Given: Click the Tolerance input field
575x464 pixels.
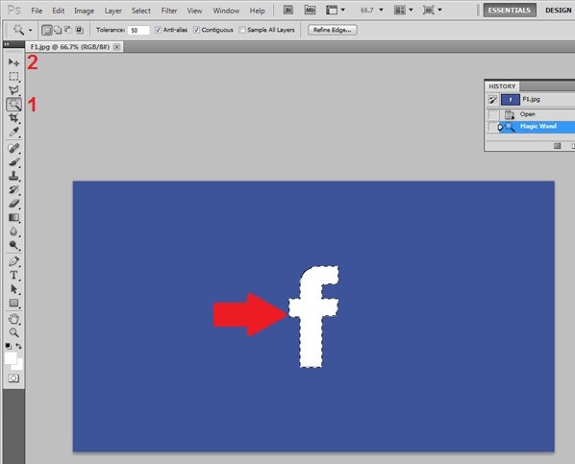Looking at the screenshot, I should [138, 30].
